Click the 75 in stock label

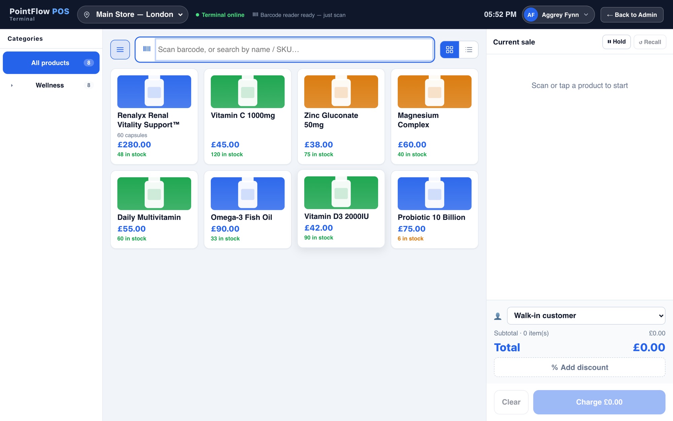319,154
